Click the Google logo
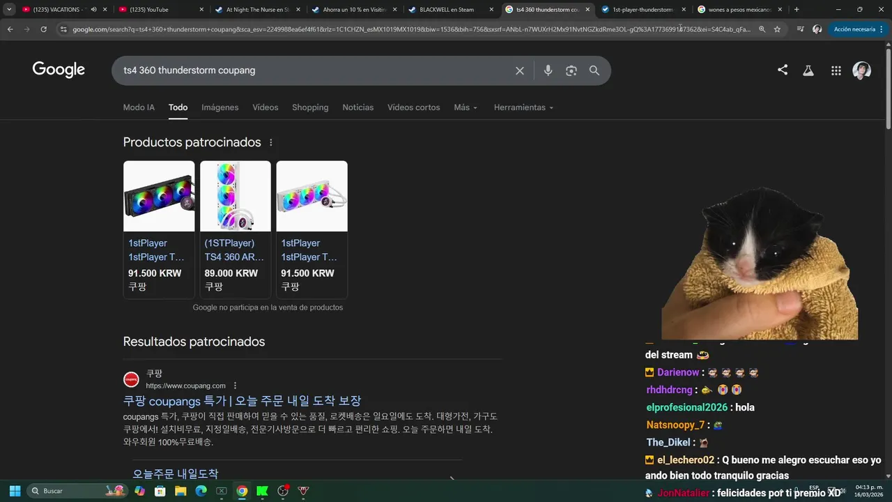 pyautogui.click(x=59, y=70)
